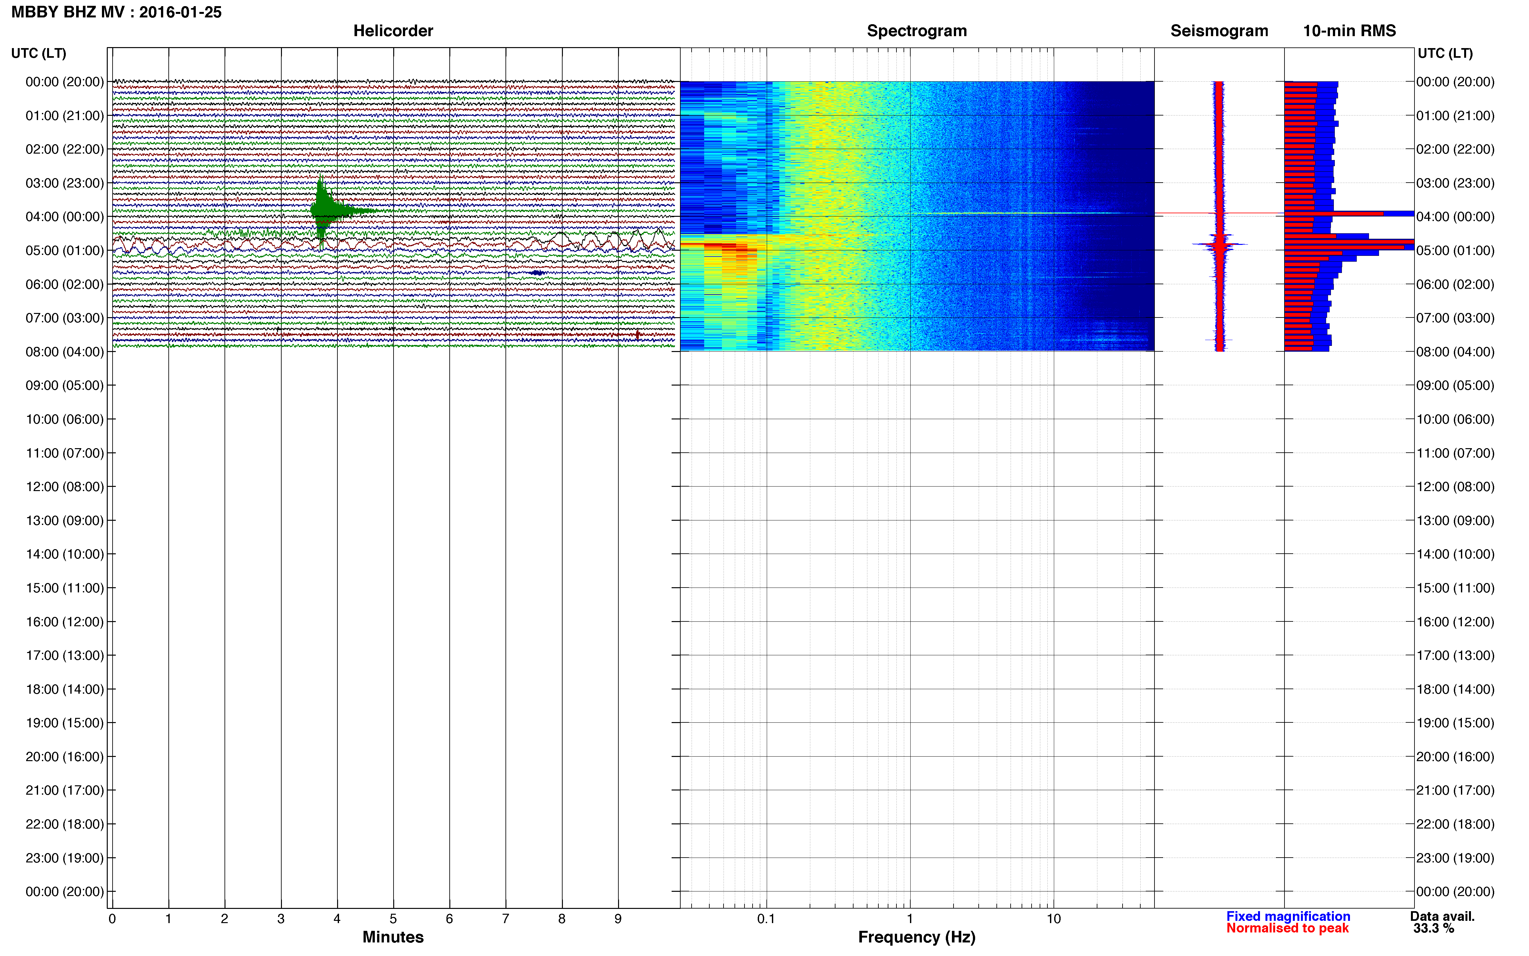Click the "Frequency (Hz)" axis label
This screenshot has height=956, width=1529.
pyautogui.click(x=916, y=937)
